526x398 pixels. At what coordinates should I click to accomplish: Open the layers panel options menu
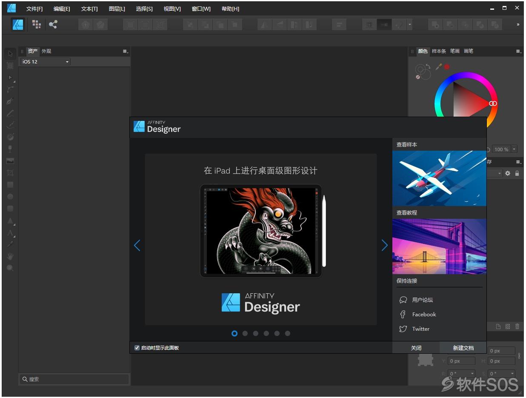pyautogui.click(x=519, y=162)
